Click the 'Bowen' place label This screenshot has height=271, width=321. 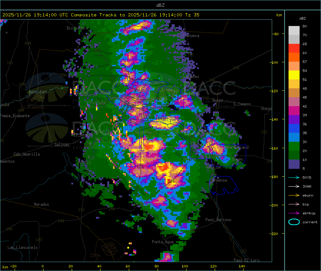tap(238, 159)
